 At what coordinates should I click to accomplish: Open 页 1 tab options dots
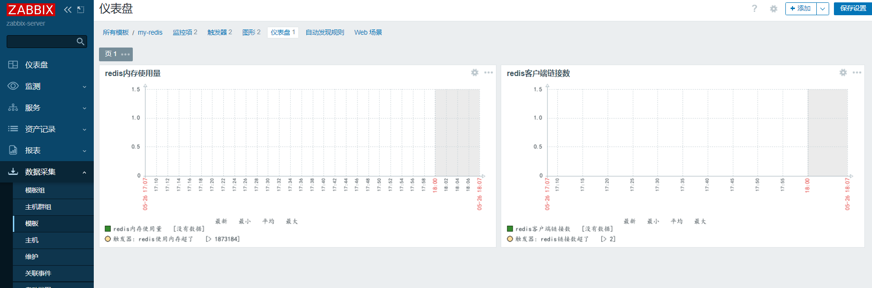125,54
